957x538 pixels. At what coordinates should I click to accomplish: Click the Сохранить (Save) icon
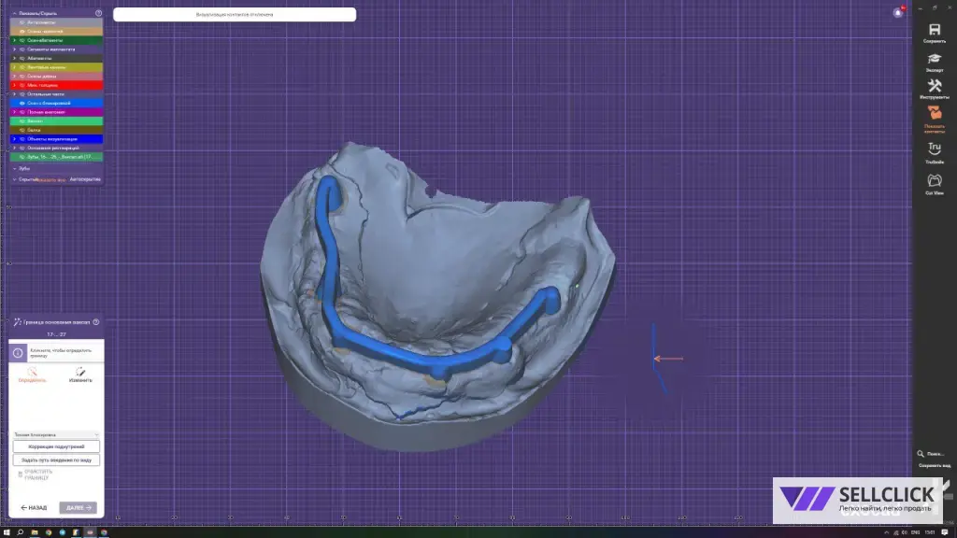click(934, 31)
